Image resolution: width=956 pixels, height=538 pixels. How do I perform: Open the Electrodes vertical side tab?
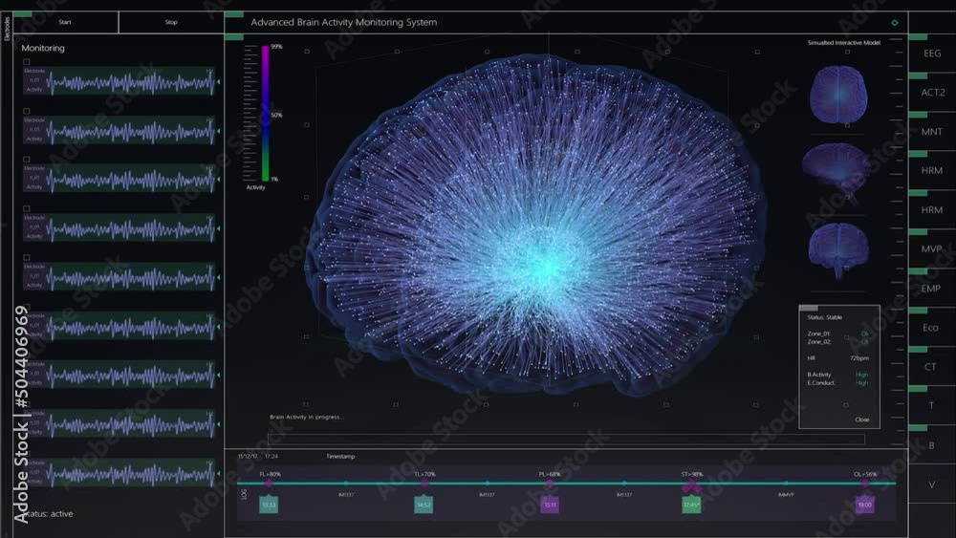point(7,28)
